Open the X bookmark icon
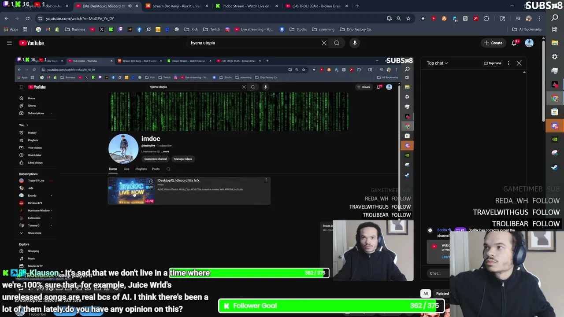The height and width of the screenshot is (317, 564). pyautogui.click(x=101, y=29)
